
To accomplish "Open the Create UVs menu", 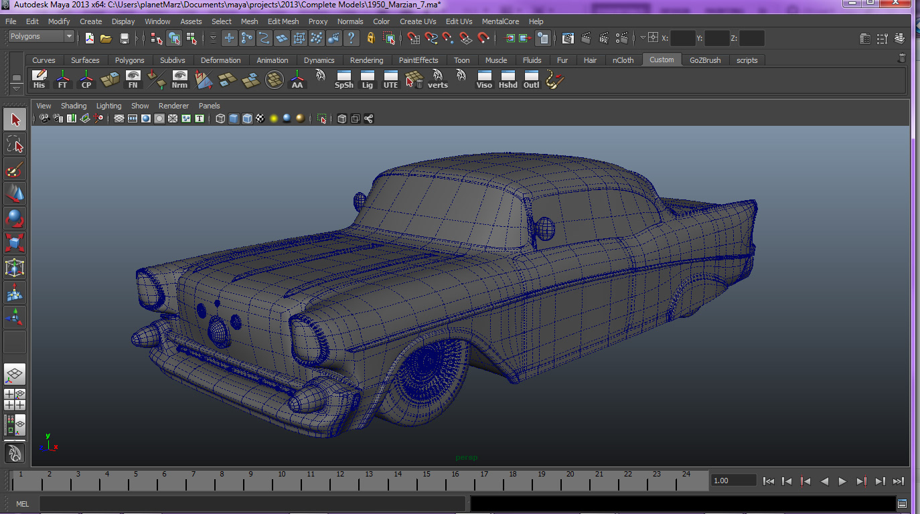I will click(418, 21).
